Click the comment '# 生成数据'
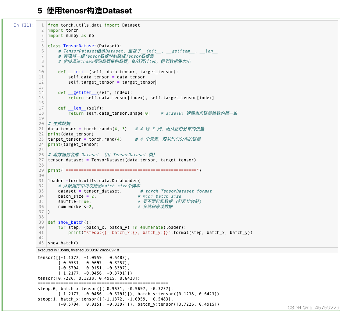This screenshot has height=313, width=344. (59, 124)
